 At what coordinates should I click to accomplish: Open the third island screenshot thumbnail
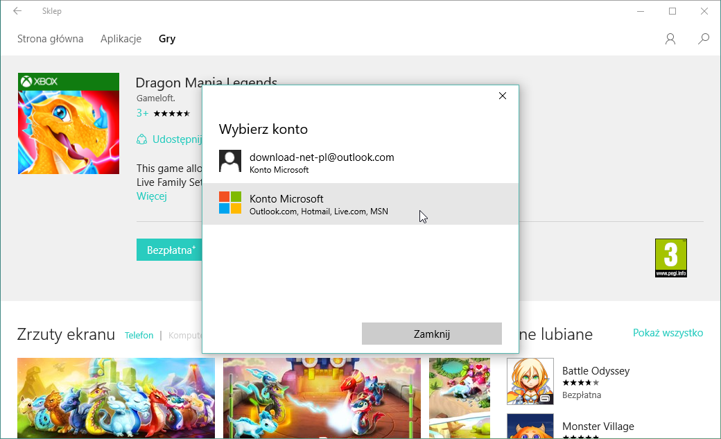[x=460, y=398]
